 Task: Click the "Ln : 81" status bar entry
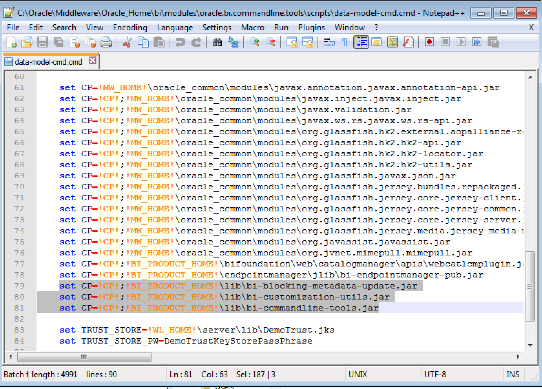click(181, 374)
